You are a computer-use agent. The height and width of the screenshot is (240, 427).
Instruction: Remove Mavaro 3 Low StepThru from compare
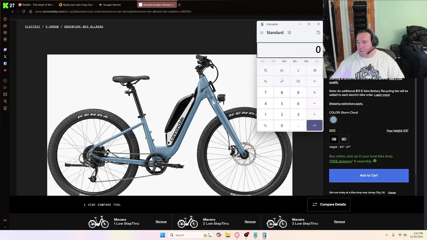(x=339, y=222)
